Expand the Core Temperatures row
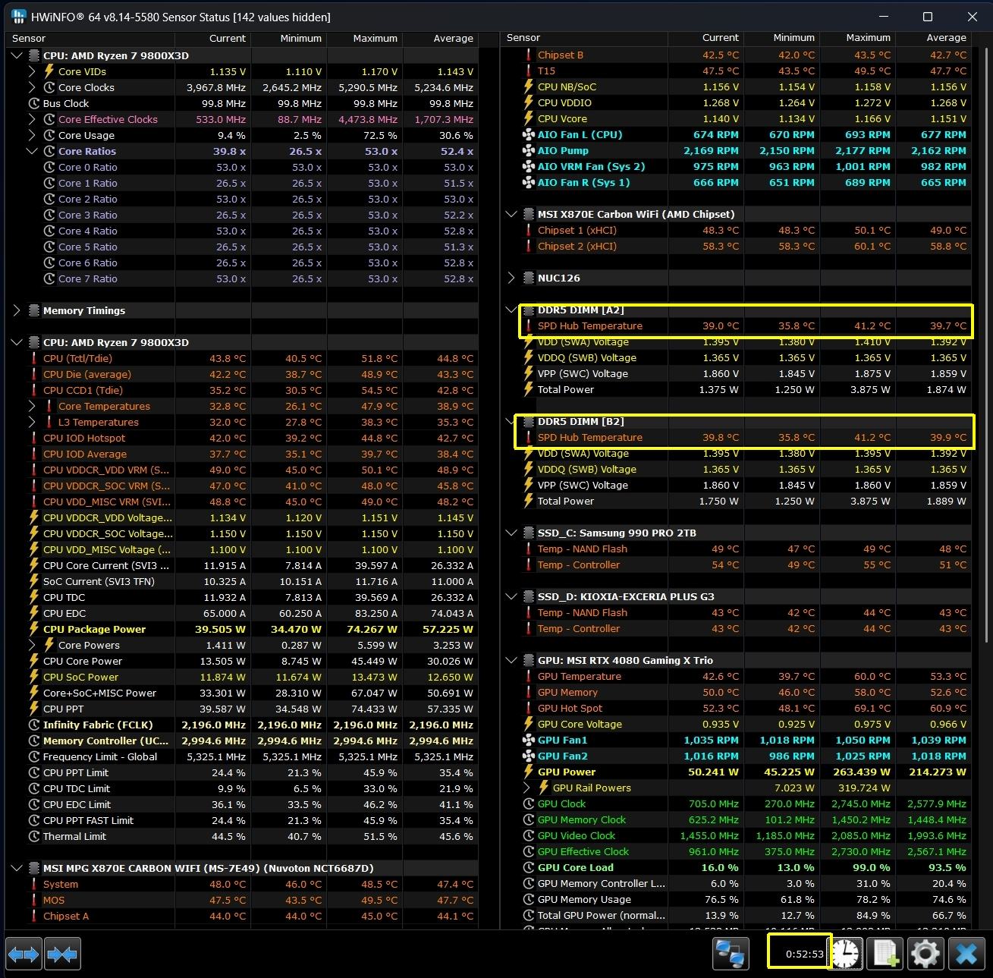The height and width of the screenshot is (978, 993). 32,406
